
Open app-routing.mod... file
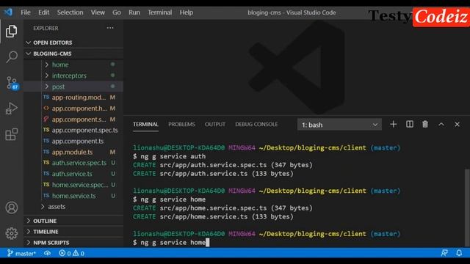(x=73, y=98)
